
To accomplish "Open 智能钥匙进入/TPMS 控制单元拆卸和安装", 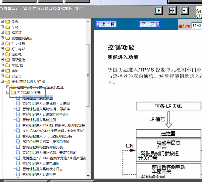I will pos(54,125).
